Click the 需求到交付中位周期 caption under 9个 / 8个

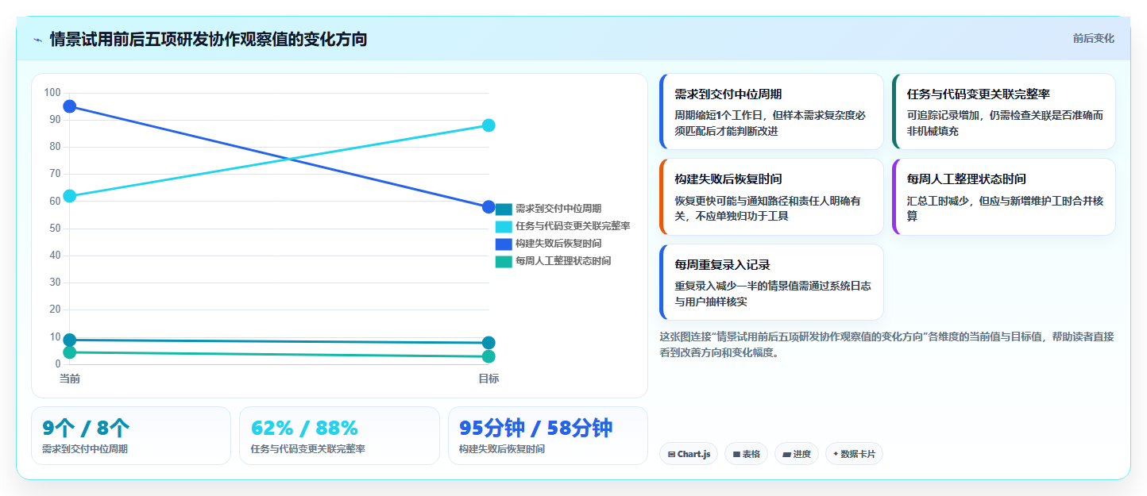click(85, 449)
